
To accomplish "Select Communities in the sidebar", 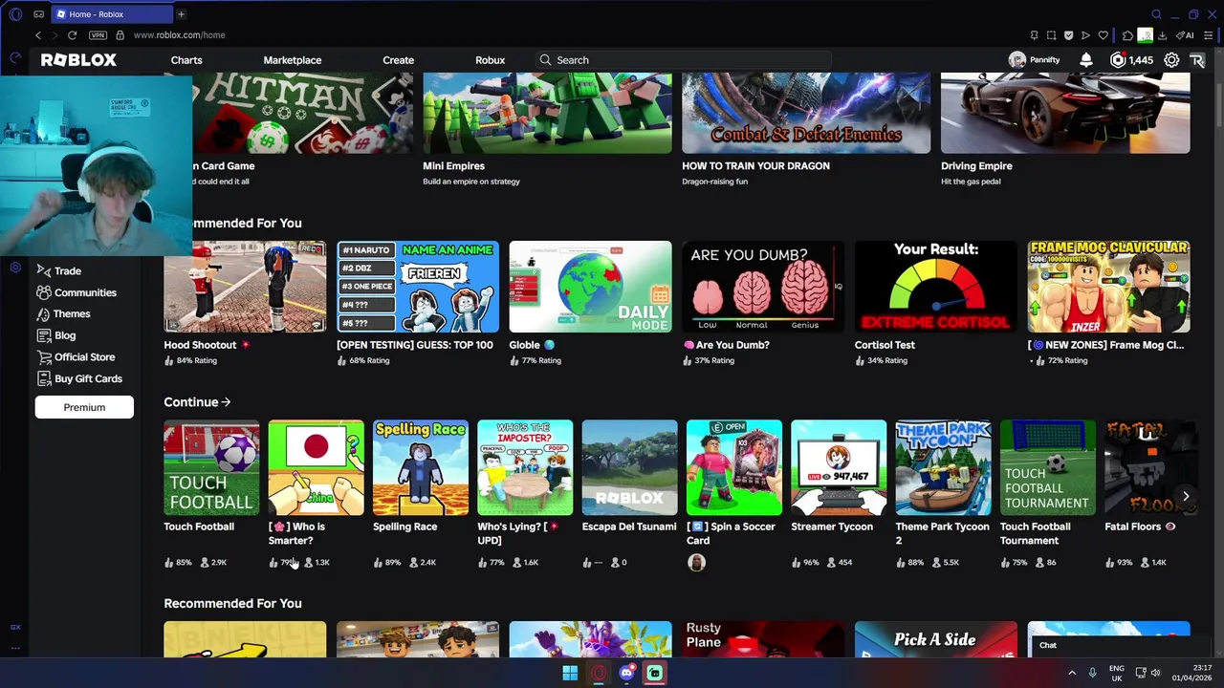I will 85,292.
